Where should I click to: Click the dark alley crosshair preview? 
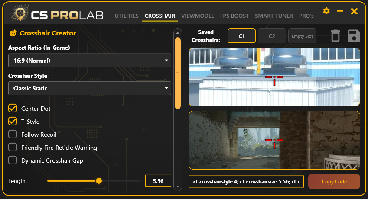point(274,140)
